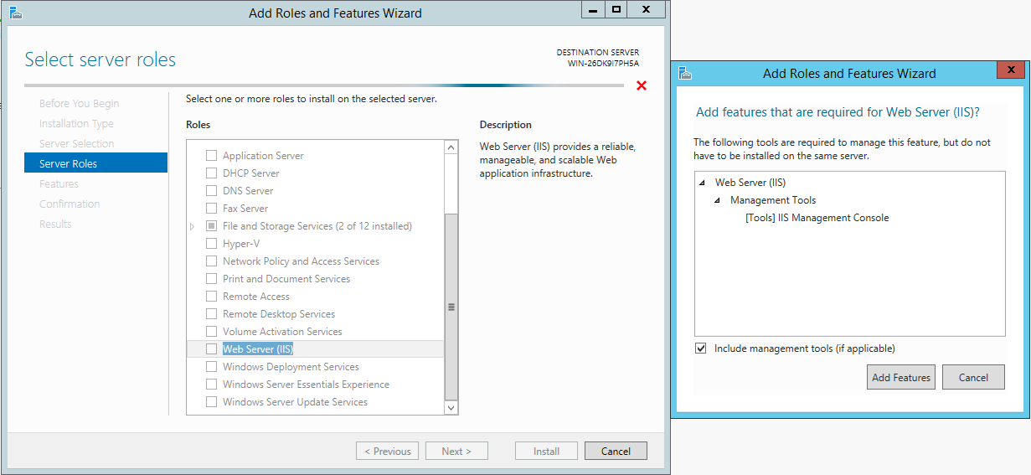Click the Install button

coord(546,451)
